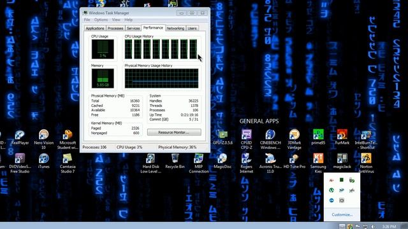
Task: Open the Help menu in Task Manager
Action: [x=128, y=20]
